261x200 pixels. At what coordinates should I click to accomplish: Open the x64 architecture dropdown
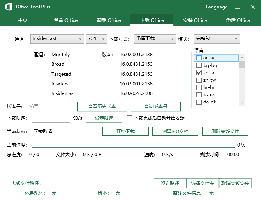click(96, 38)
